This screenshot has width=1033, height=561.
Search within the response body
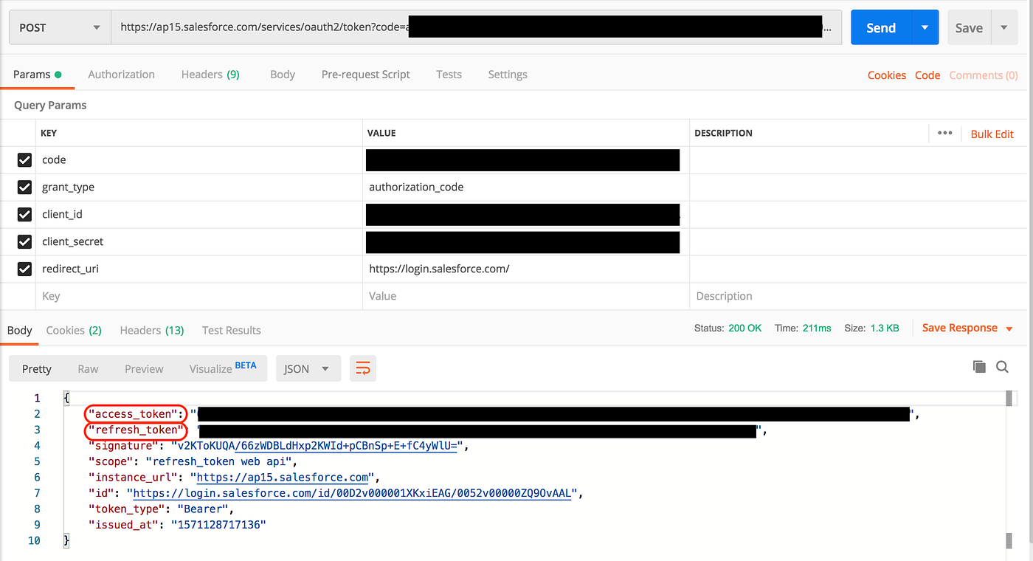(x=1002, y=366)
